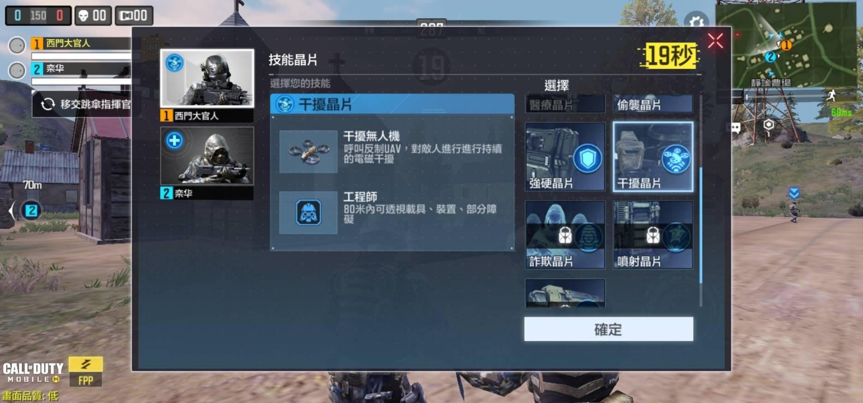Select the 干擾晶片 skill chip tile
Viewport: 863px width, 403px height.
pos(653,156)
